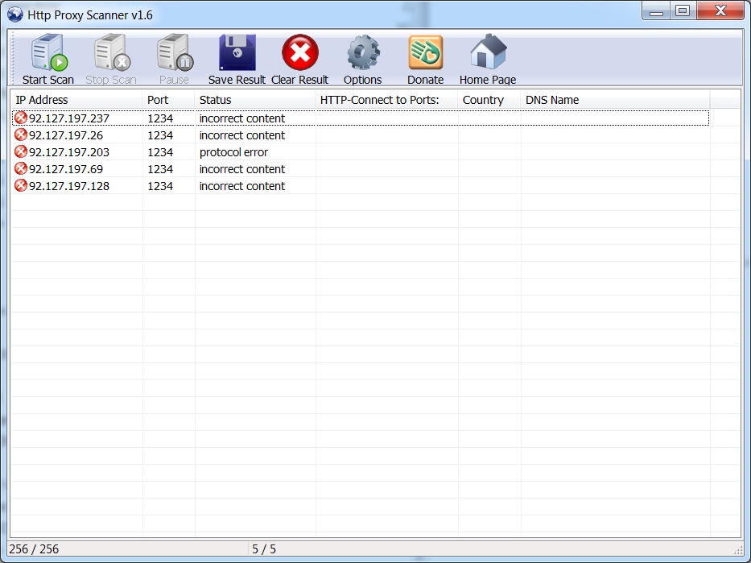Select IP address 92.127.197.237
The height and width of the screenshot is (563, 751).
coord(69,118)
